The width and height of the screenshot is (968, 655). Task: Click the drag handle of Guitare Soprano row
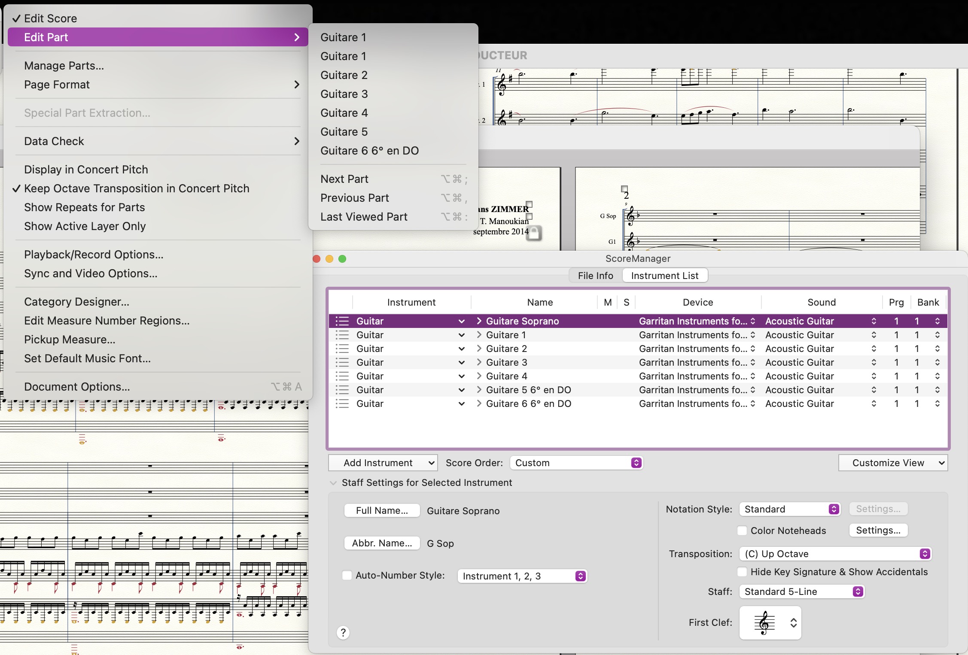point(342,321)
